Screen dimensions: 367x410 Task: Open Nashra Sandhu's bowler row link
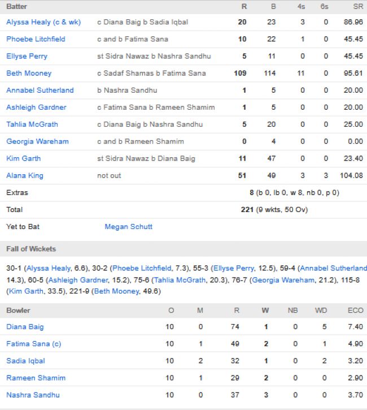[x=33, y=394]
